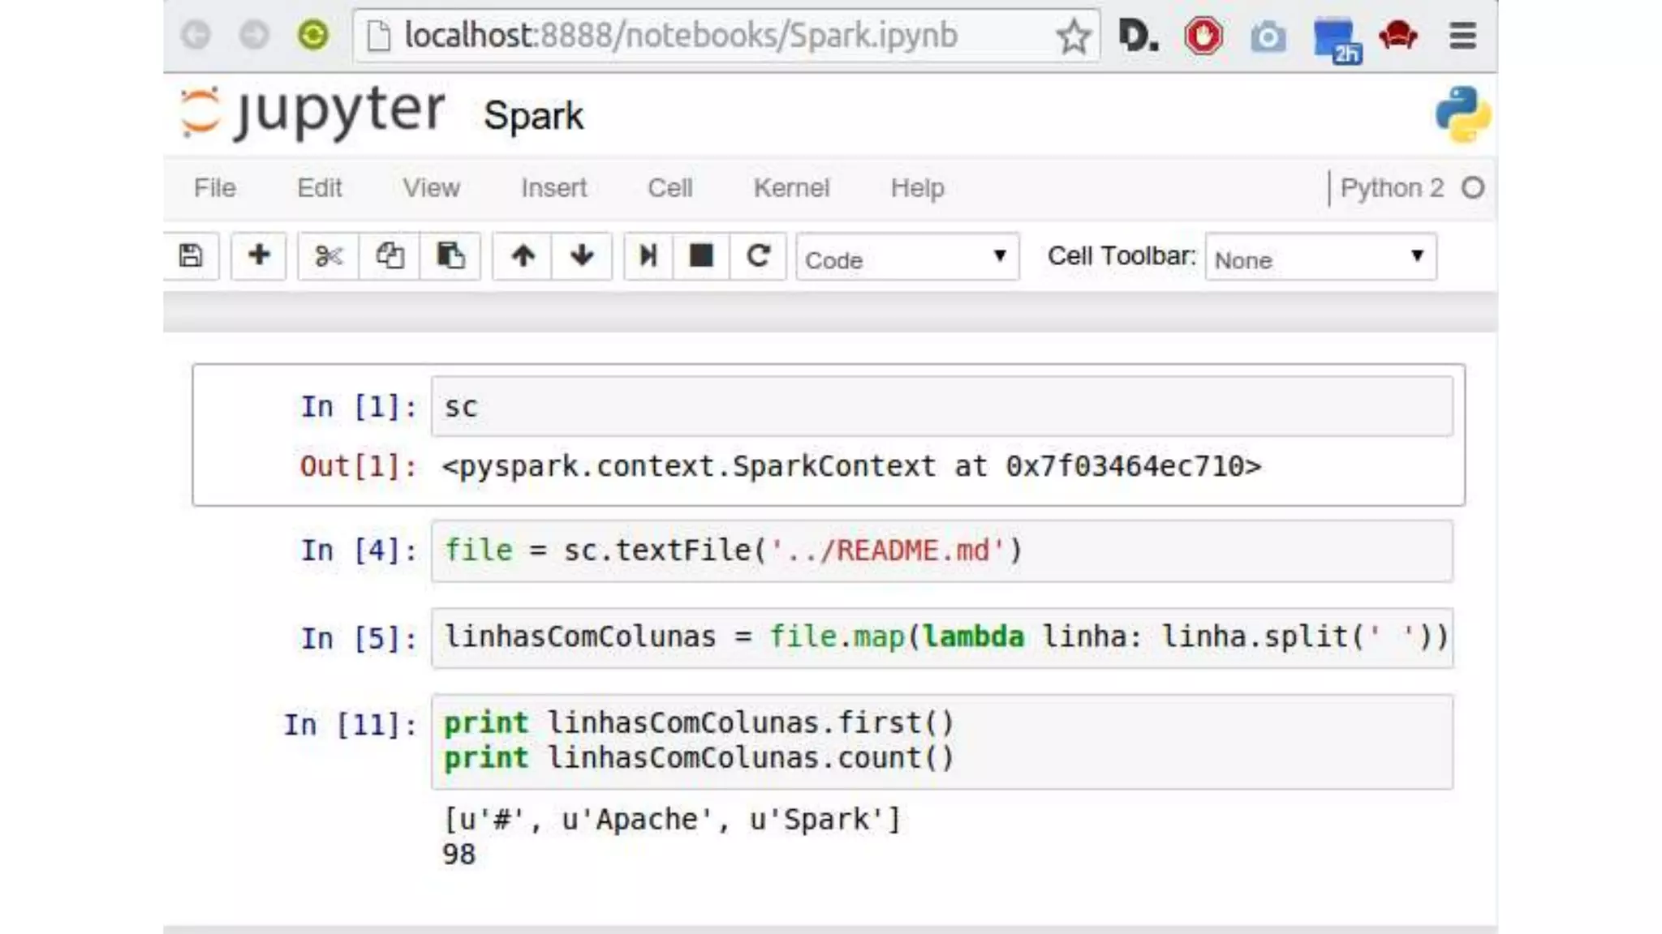Click the Jupyter logo link
The width and height of the screenshot is (1662, 934).
313,112
